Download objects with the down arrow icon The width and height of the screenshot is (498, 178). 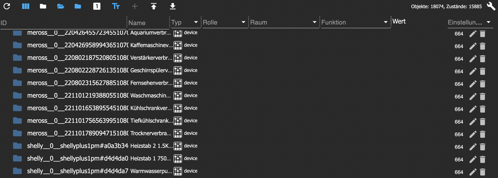tap(173, 6)
